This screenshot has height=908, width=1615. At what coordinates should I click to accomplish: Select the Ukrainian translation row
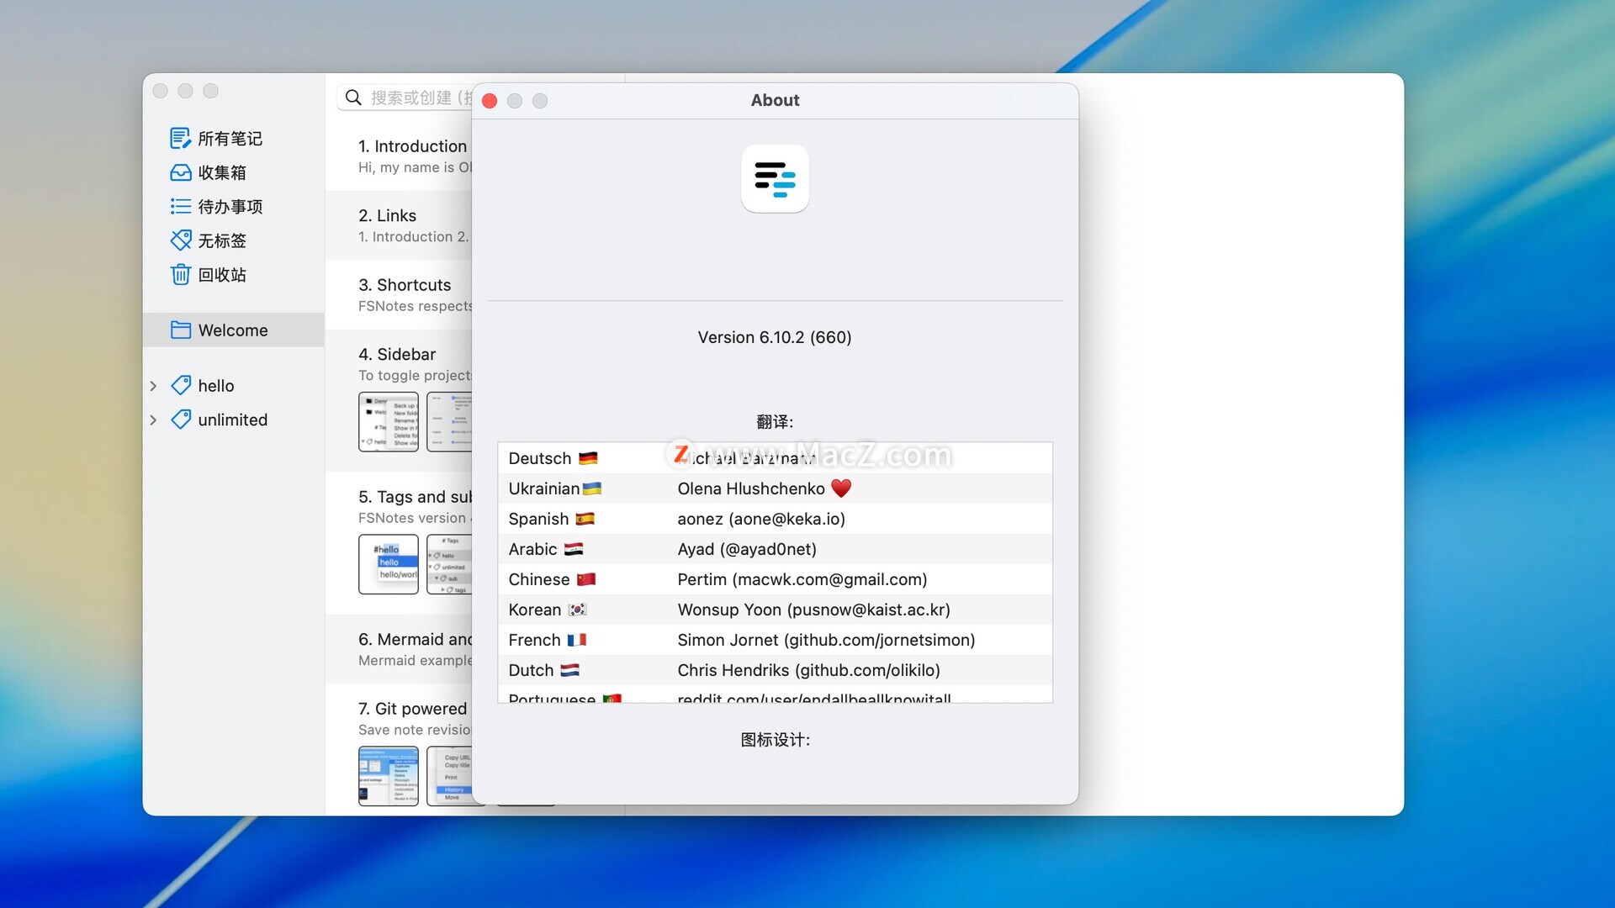[x=775, y=488]
